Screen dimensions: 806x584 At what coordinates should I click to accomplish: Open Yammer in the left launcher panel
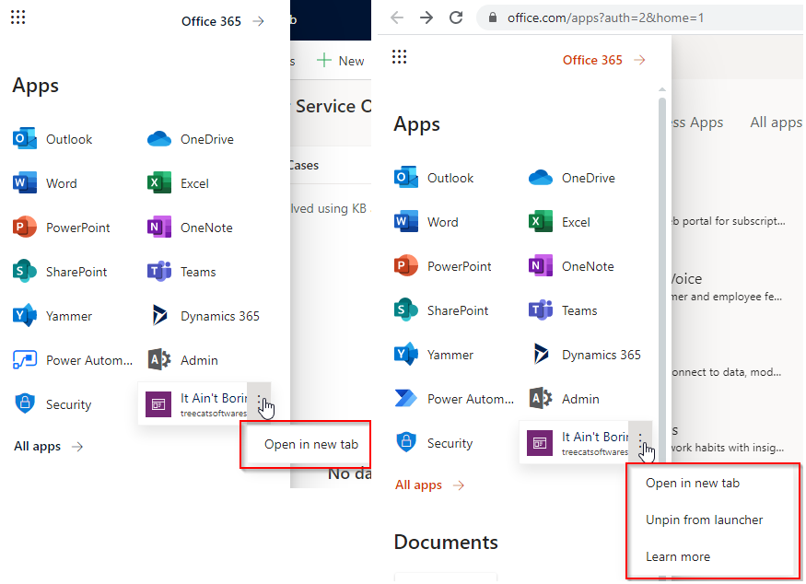coord(52,316)
